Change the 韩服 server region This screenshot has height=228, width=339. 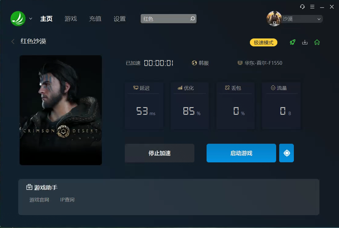pyautogui.click(x=200, y=63)
